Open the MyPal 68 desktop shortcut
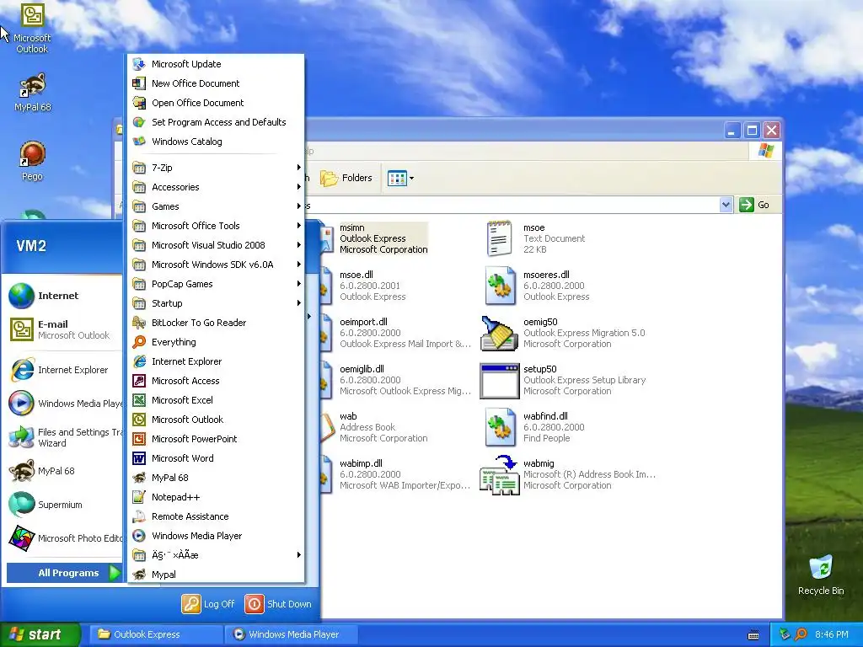The height and width of the screenshot is (647, 863). point(32,93)
